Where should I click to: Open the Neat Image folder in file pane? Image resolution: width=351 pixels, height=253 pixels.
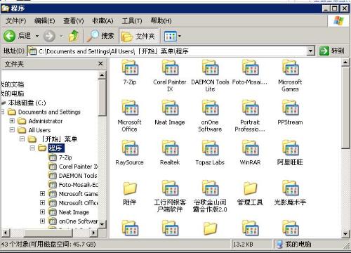pyautogui.click(x=170, y=108)
